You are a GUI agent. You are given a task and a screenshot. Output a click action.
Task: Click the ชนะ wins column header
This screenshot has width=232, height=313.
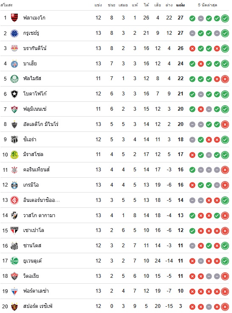[x=112, y=5]
